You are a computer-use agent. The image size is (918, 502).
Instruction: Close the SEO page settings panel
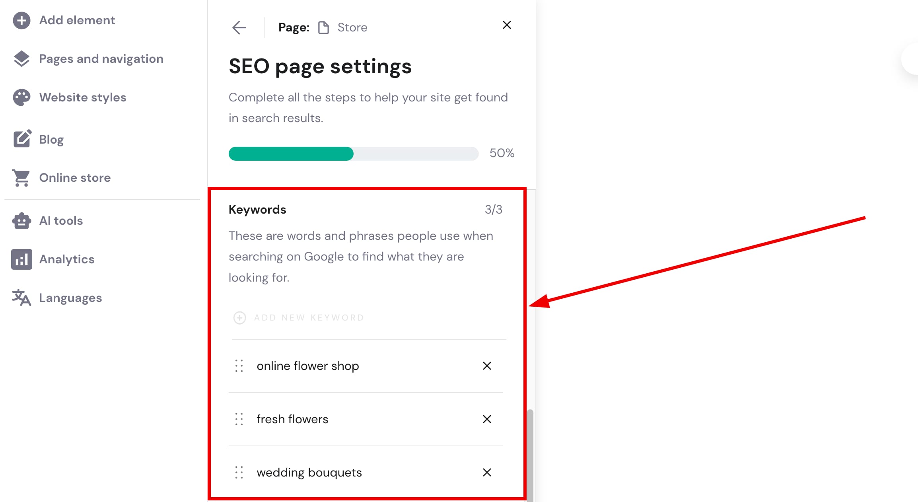click(x=507, y=25)
